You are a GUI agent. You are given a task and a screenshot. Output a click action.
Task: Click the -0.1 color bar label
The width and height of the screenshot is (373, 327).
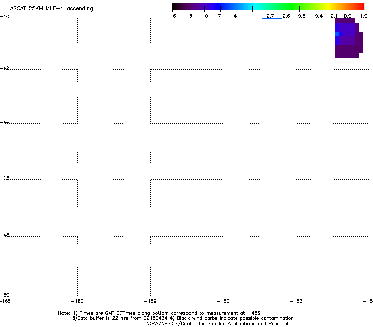tap(332, 16)
